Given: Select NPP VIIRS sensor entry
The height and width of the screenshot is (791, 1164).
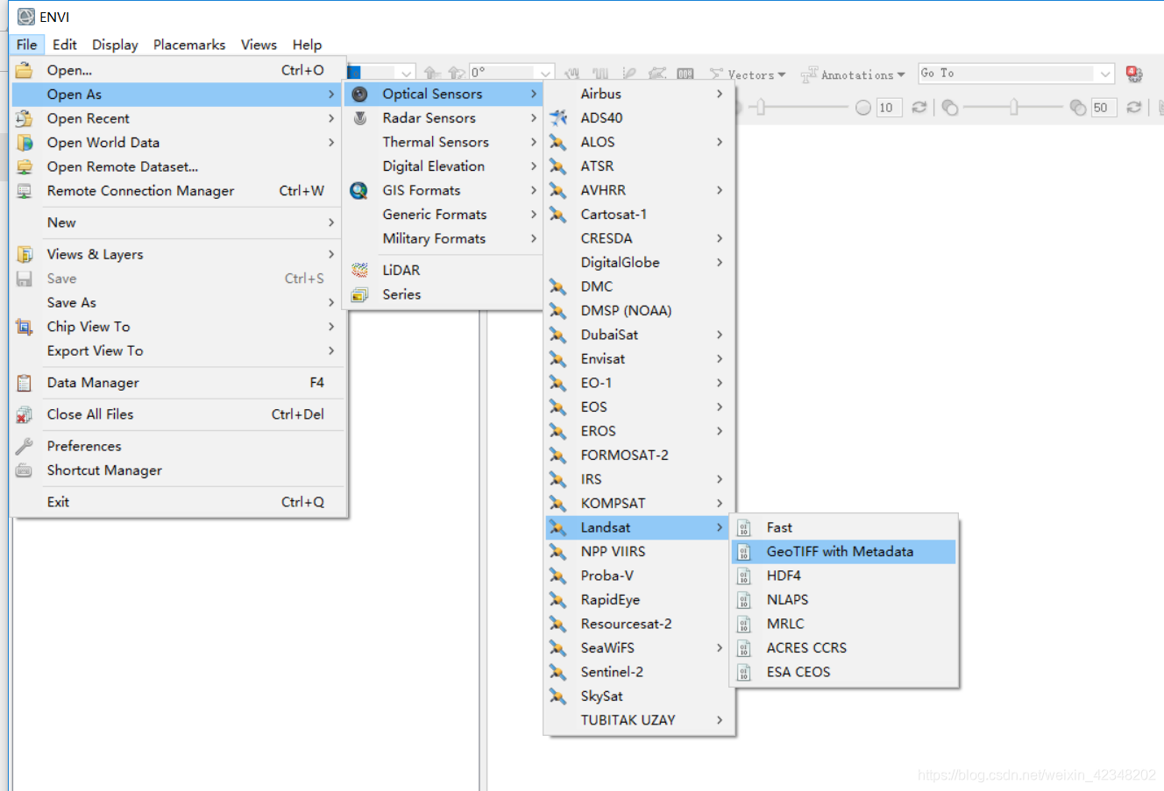Looking at the screenshot, I should click(x=639, y=551).
